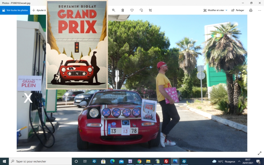
Task: Show hidden system tray icons
Action: point(239,161)
